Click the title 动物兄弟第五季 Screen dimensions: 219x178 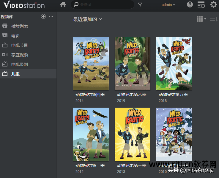point(173,95)
